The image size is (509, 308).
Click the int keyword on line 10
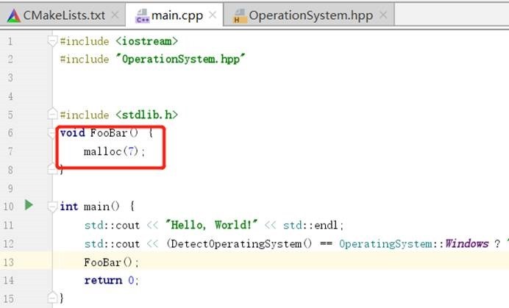pos(69,207)
